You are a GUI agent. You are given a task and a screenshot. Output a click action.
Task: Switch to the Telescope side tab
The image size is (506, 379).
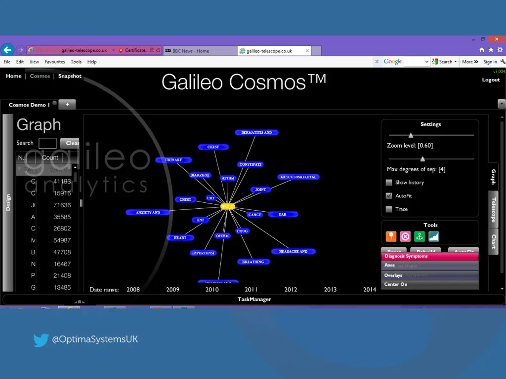tap(493, 210)
